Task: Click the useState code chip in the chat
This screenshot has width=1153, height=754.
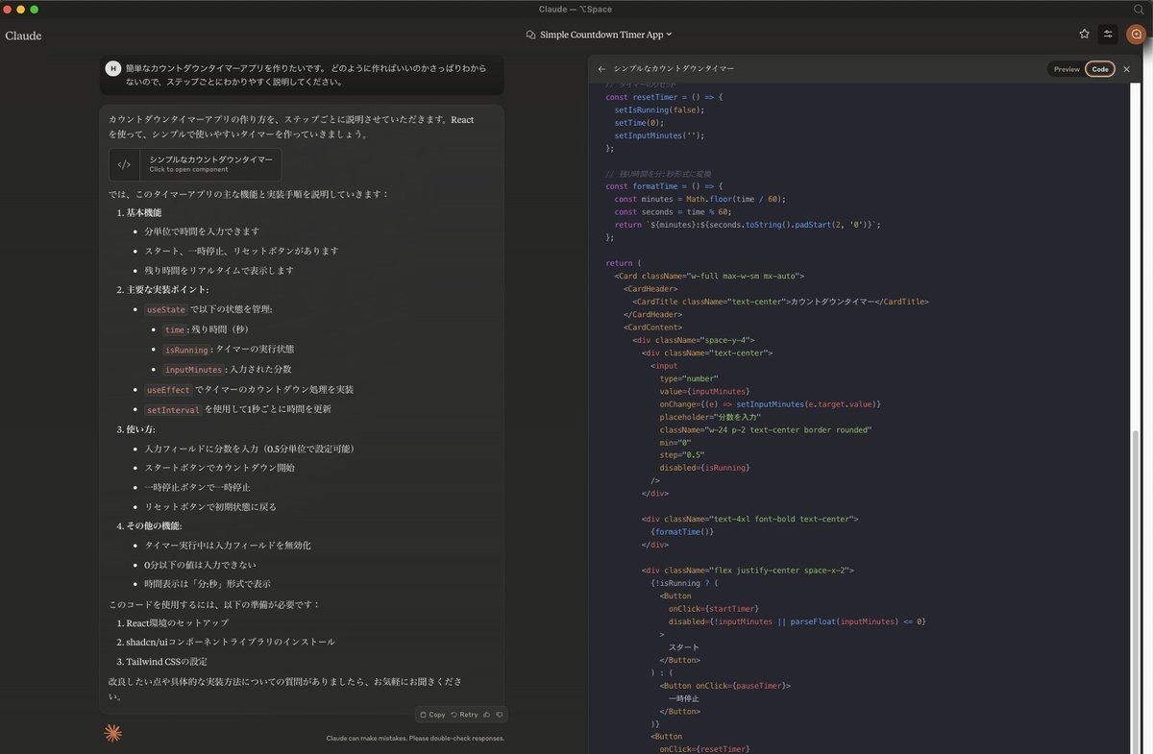Action: pyautogui.click(x=165, y=309)
